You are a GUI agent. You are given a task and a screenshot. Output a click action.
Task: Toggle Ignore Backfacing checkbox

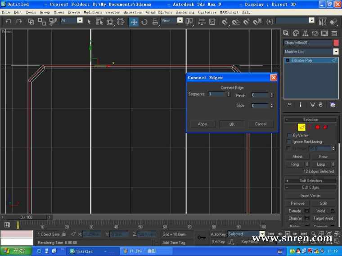coord(289,142)
